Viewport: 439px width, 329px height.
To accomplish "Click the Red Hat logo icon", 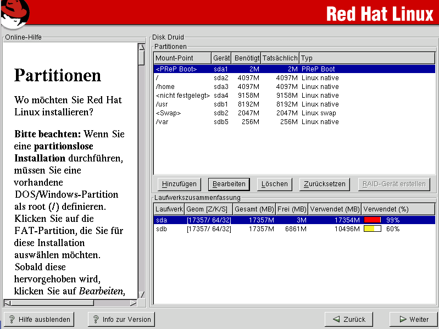I will [15, 14].
